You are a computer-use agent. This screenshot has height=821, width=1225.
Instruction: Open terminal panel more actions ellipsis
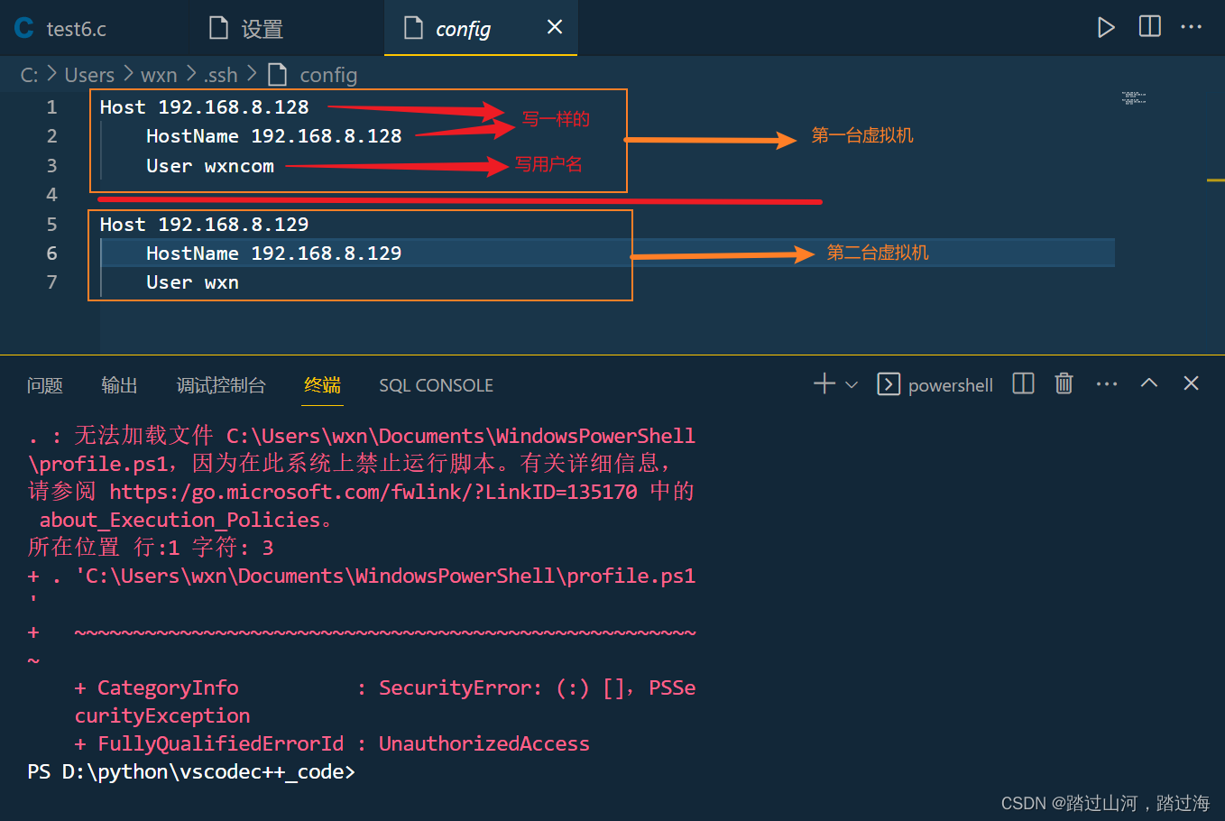[x=1107, y=384]
